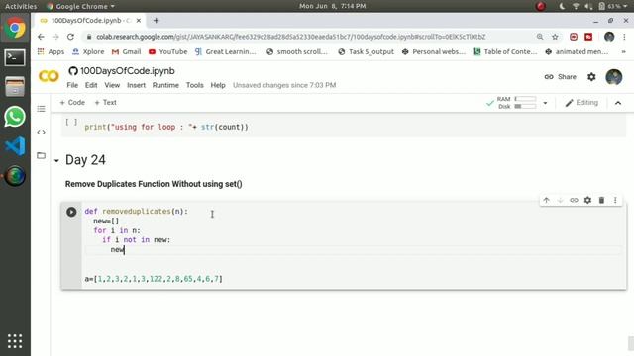
Task: Go forward in browser history
Action: [x=55, y=37]
